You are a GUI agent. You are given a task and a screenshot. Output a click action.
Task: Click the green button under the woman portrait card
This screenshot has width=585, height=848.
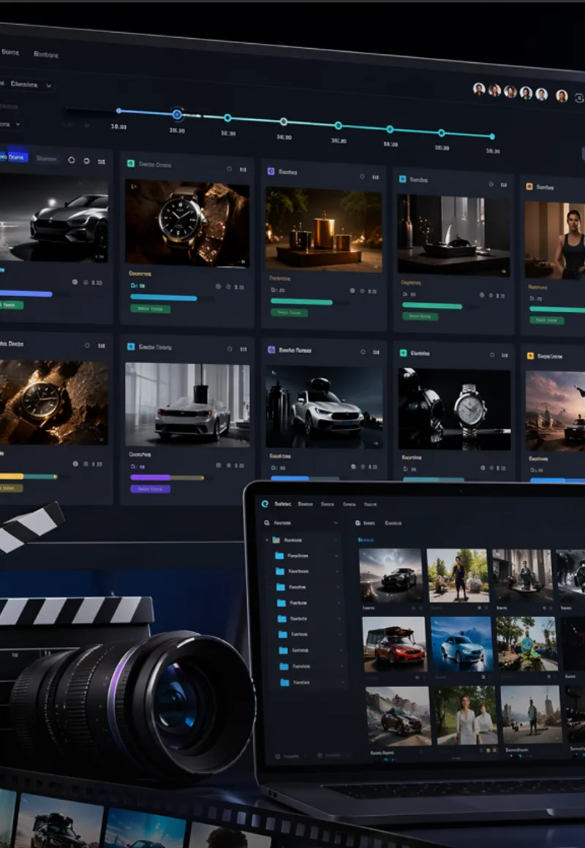point(546,320)
